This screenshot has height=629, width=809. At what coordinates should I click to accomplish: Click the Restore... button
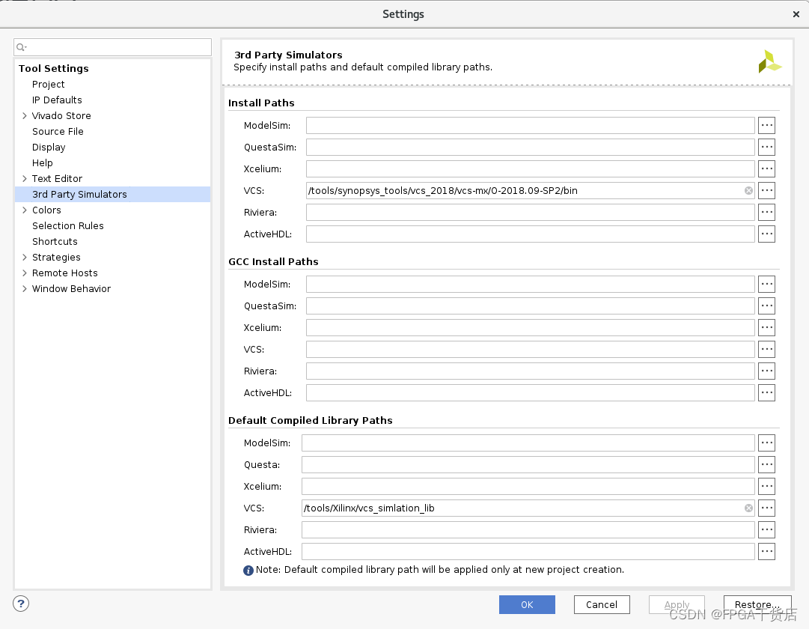[757, 605]
